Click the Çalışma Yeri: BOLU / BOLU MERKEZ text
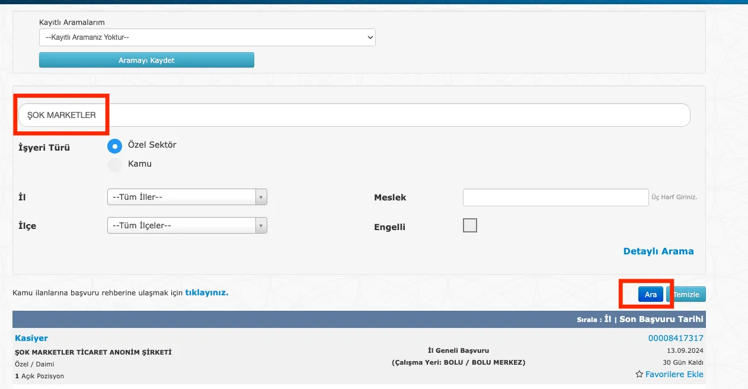Image resolution: width=748 pixels, height=389 pixels. [458, 362]
